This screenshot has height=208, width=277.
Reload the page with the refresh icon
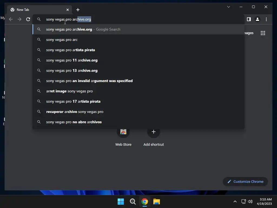[x=28, y=19]
